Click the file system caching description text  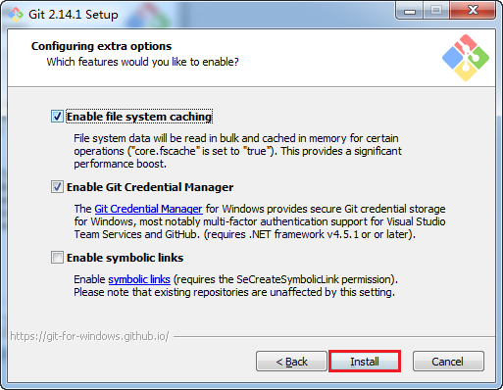237,151
